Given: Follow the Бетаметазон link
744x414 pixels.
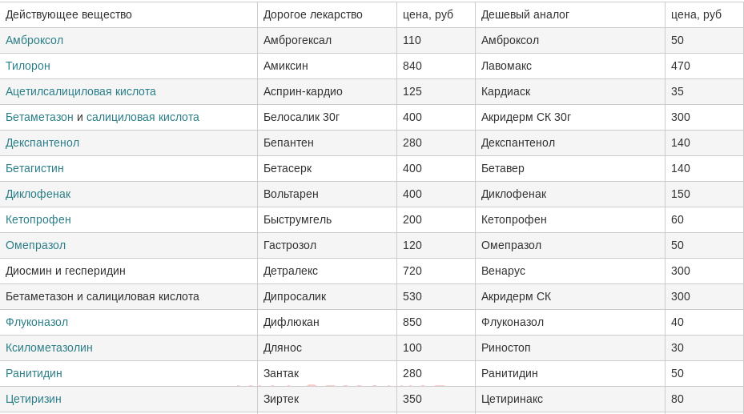Looking at the screenshot, I should pyautogui.click(x=39, y=117).
